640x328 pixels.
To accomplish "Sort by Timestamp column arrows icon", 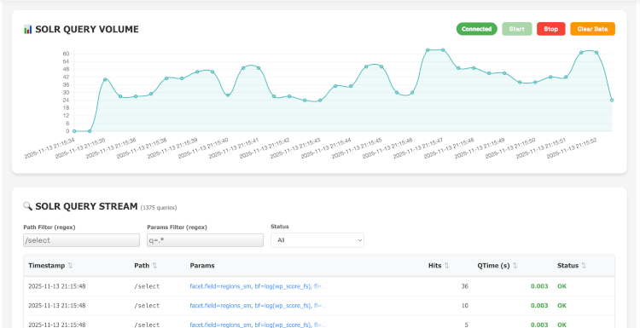I will 70,266.
